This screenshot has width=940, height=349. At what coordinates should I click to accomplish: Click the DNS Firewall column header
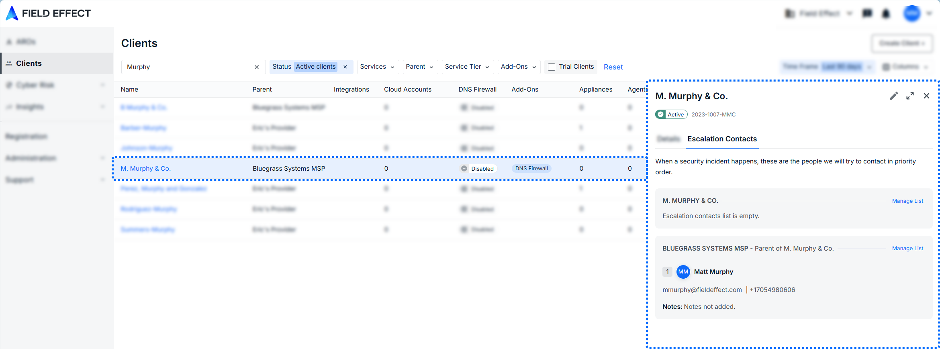477,90
